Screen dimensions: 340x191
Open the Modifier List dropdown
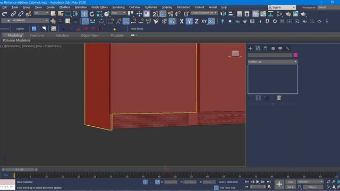click(273, 62)
